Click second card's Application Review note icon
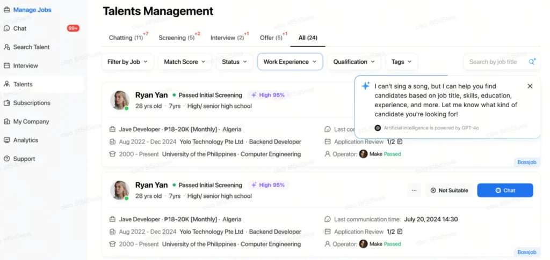 coord(400,232)
